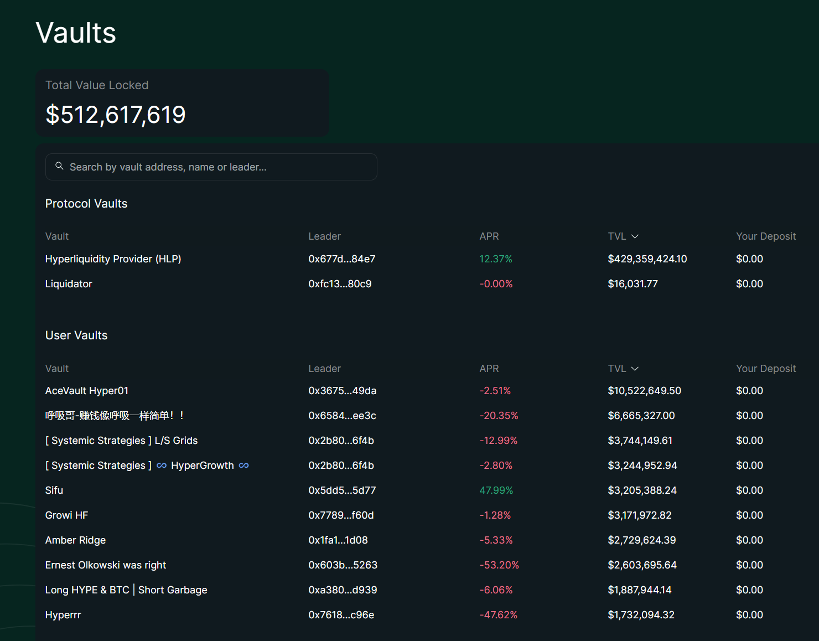
Task: Select Long HYPE & BTC Short Garbage vault
Action: coord(126,590)
